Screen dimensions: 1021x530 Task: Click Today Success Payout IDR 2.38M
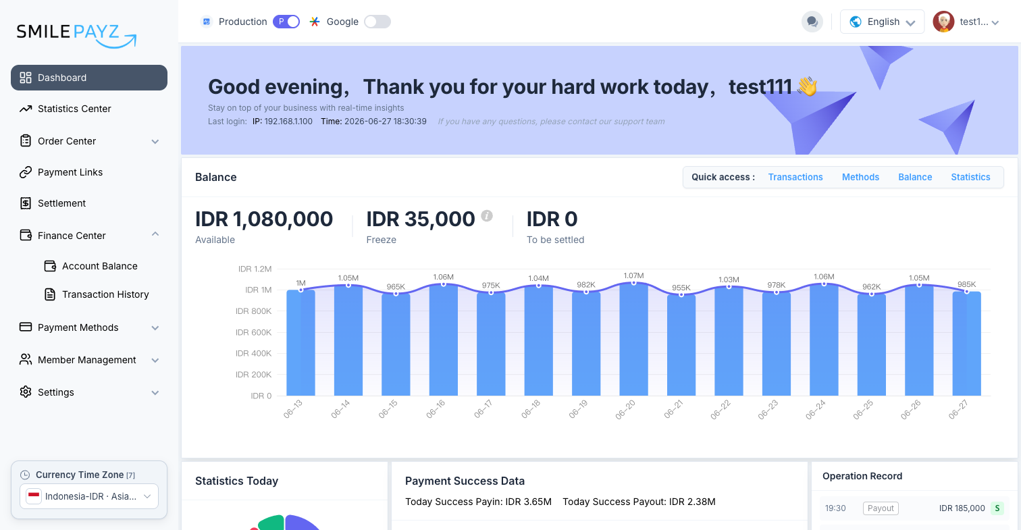pyautogui.click(x=639, y=502)
